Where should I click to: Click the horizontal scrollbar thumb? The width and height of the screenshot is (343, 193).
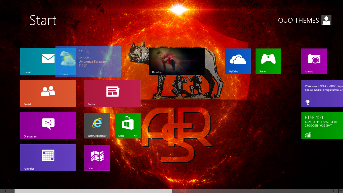93,190
